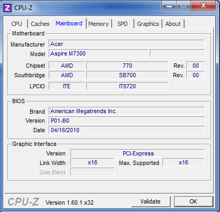220x212 pixels.
Task: Click the OK button
Action: [x=194, y=201]
